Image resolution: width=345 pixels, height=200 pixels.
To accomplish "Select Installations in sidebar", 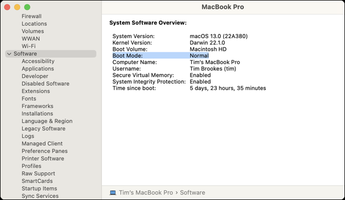I will [x=37, y=113].
